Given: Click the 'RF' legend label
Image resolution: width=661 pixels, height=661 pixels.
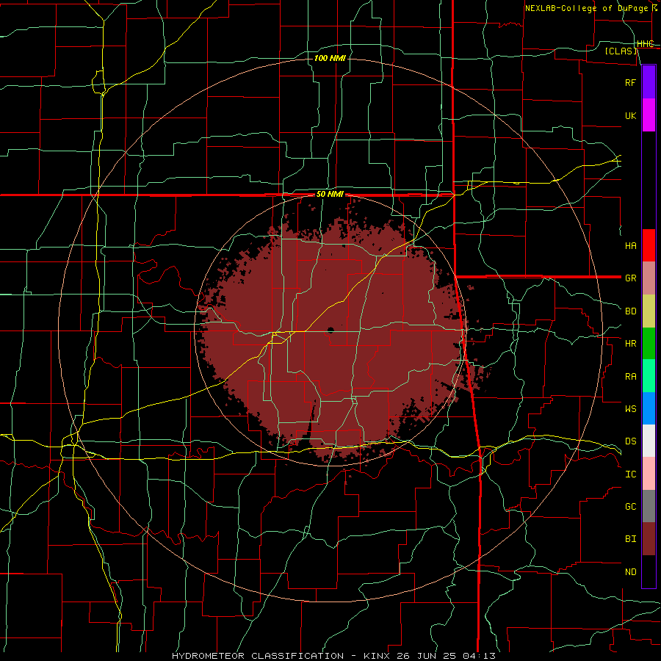Looking at the screenshot, I should (631, 82).
